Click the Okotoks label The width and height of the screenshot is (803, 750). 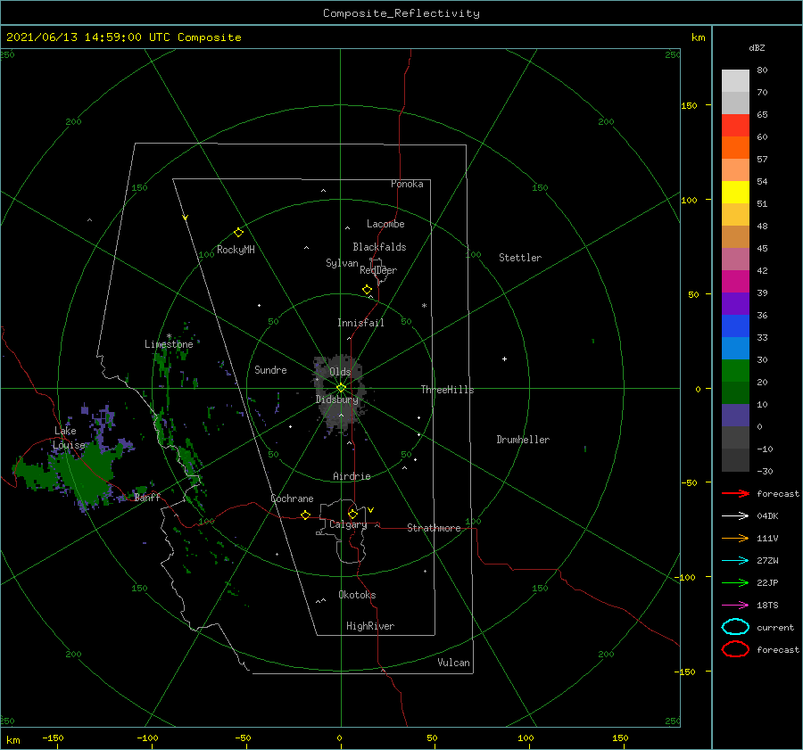(357, 595)
